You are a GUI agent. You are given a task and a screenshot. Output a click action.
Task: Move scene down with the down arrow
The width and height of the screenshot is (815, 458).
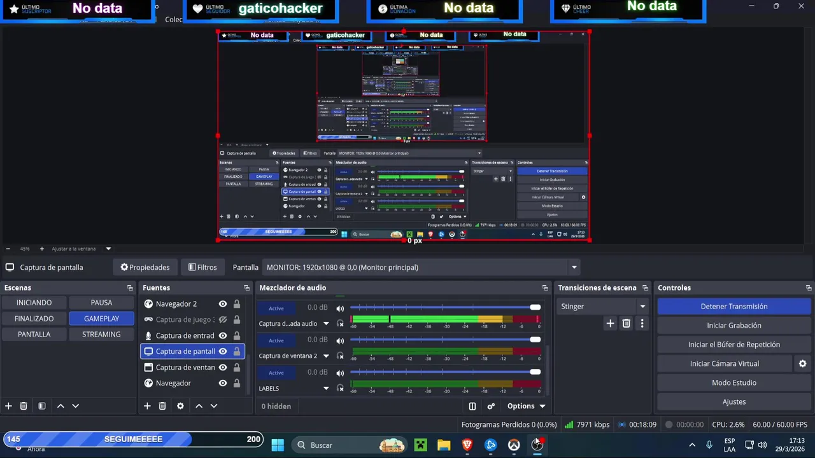[x=75, y=406]
